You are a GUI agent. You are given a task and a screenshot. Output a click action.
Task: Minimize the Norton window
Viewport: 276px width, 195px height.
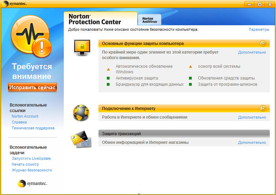click(249, 4)
